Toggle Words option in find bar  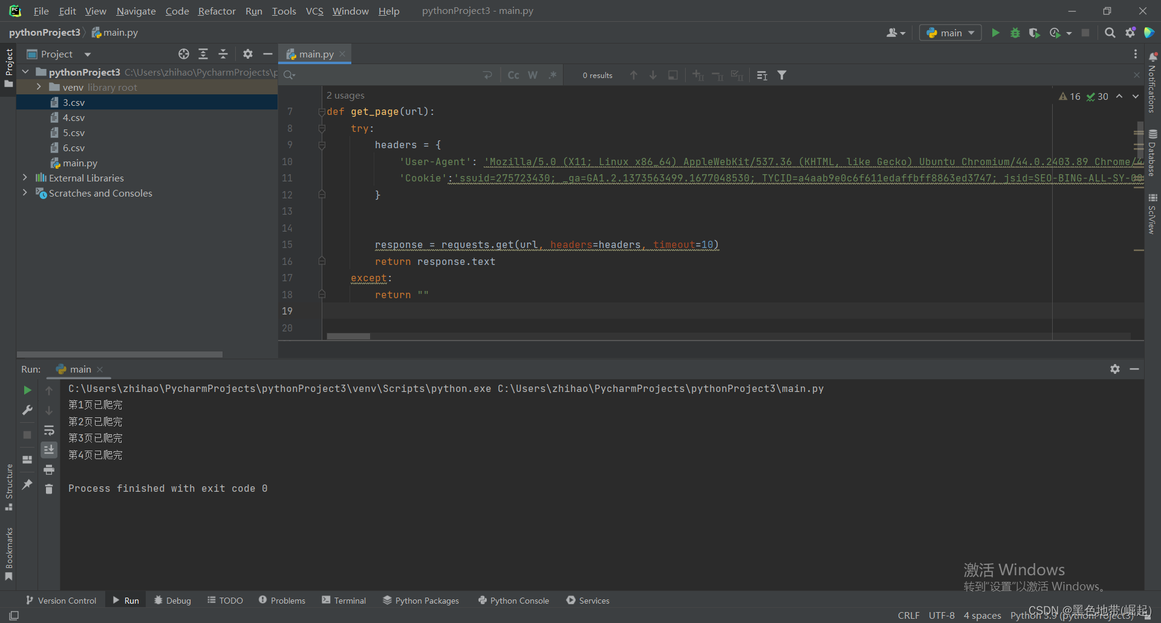[x=533, y=76]
